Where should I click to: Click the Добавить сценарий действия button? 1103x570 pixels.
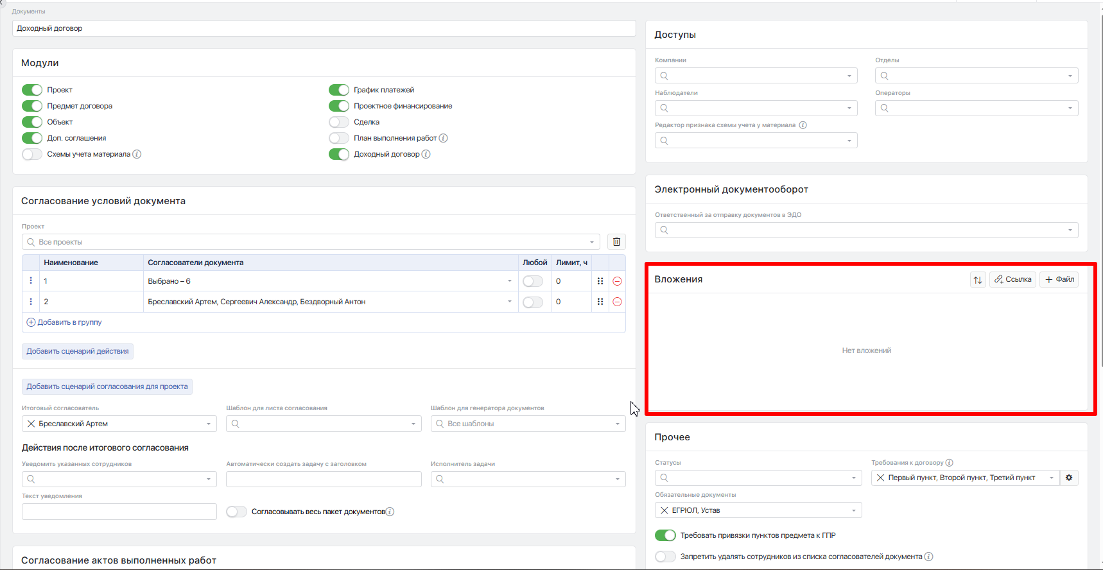[x=78, y=351]
